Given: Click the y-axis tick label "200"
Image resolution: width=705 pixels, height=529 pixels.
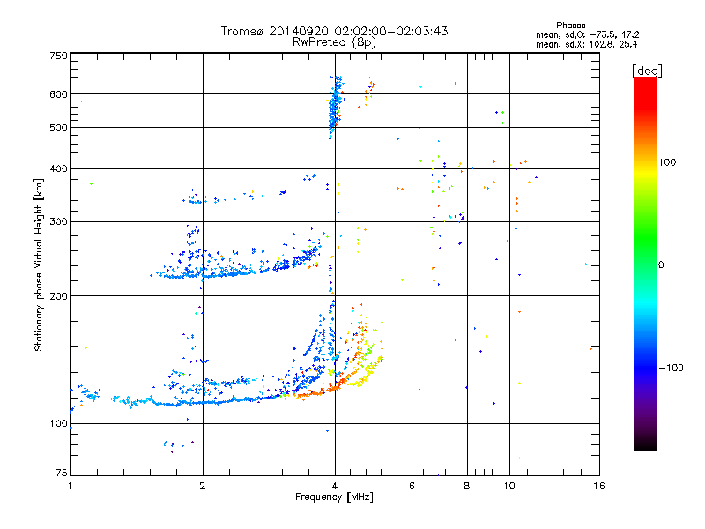Looking at the screenshot, I should coord(58,296).
